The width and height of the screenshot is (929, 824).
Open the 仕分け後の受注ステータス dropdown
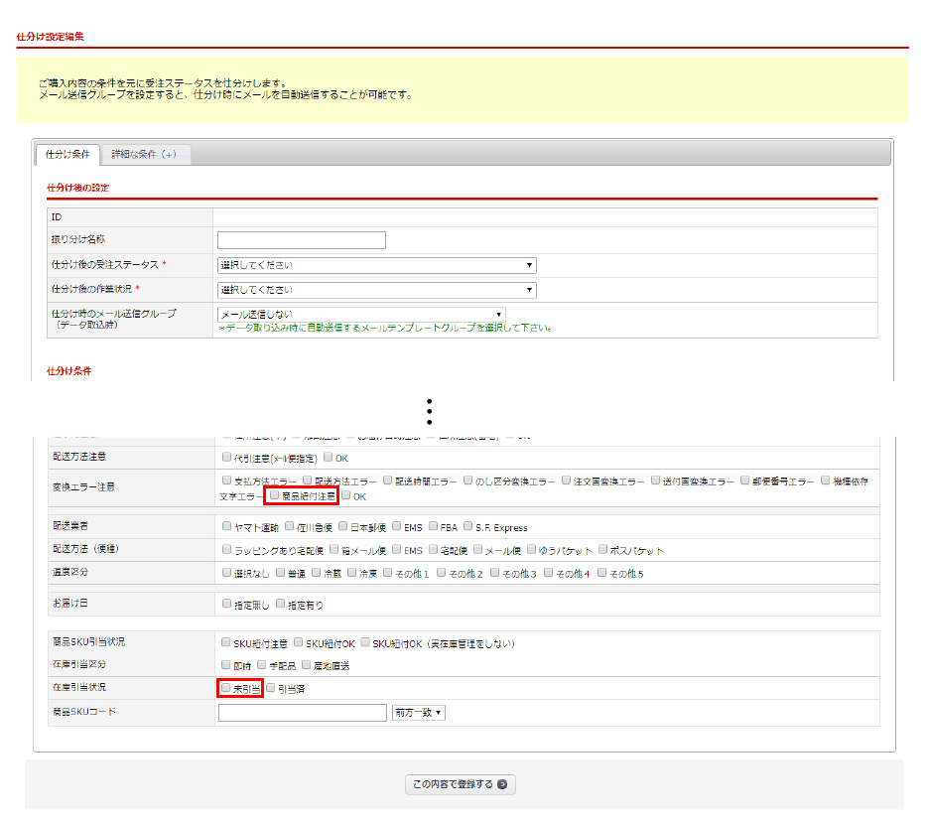click(376, 265)
